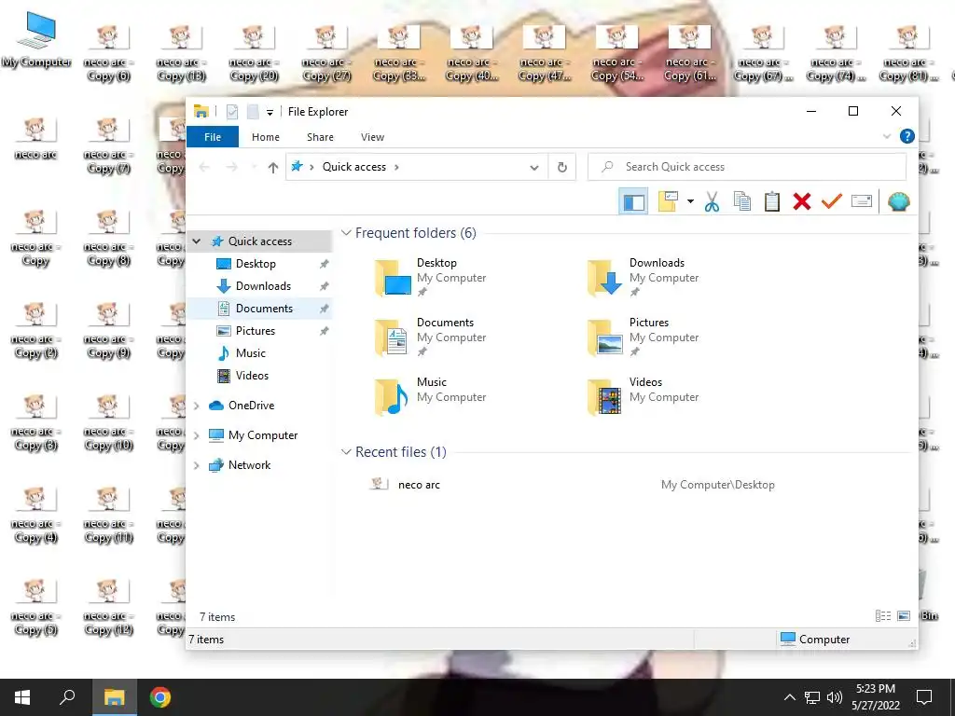The image size is (955, 716).
Task: Click the Properties icon in title bar toolbar
Action: coord(232,112)
